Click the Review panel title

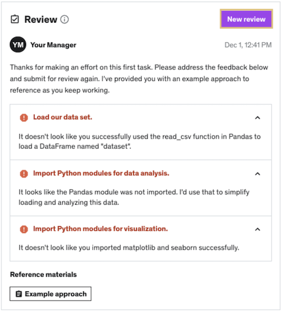(41, 19)
